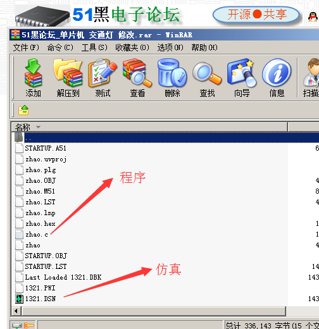Click the Delete (删除) trash icon

pos(172,77)
